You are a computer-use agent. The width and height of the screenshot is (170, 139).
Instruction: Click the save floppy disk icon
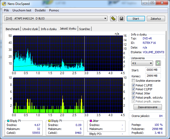pyautogui.click(x=121, y=19)
